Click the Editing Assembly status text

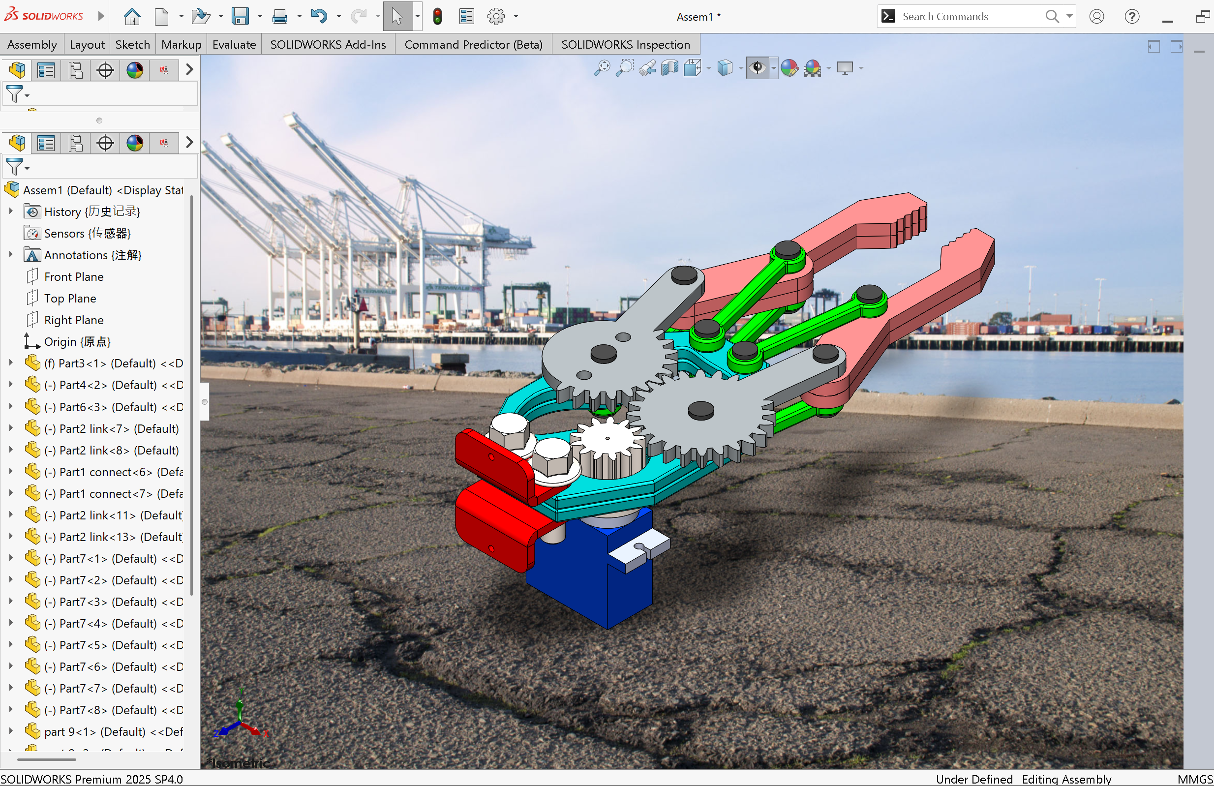(1066, 779)
